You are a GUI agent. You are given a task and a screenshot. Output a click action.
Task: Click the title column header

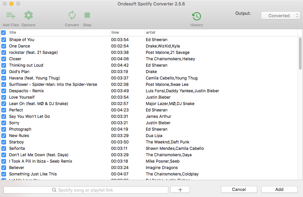coord(59,32)
